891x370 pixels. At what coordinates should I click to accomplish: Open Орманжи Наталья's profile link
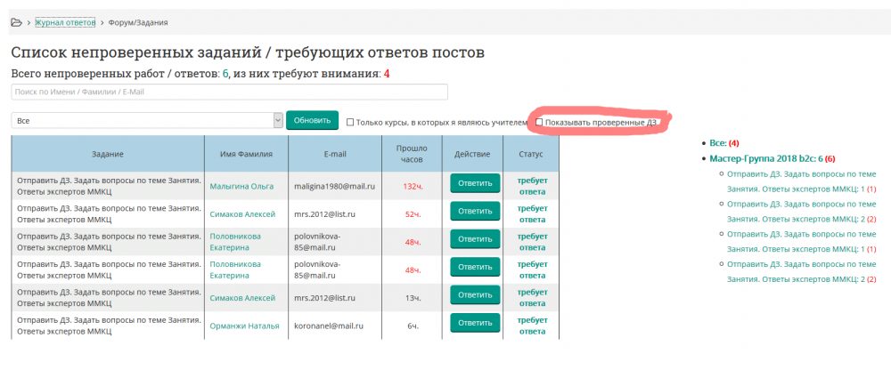244,326
